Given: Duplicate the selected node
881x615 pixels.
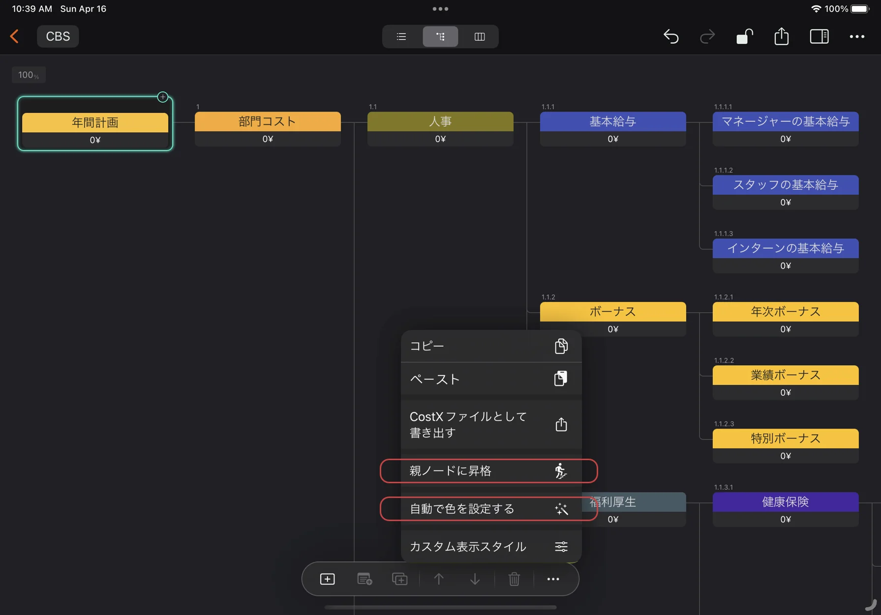Looking at the screenshot, I should [x=400, y=579].
